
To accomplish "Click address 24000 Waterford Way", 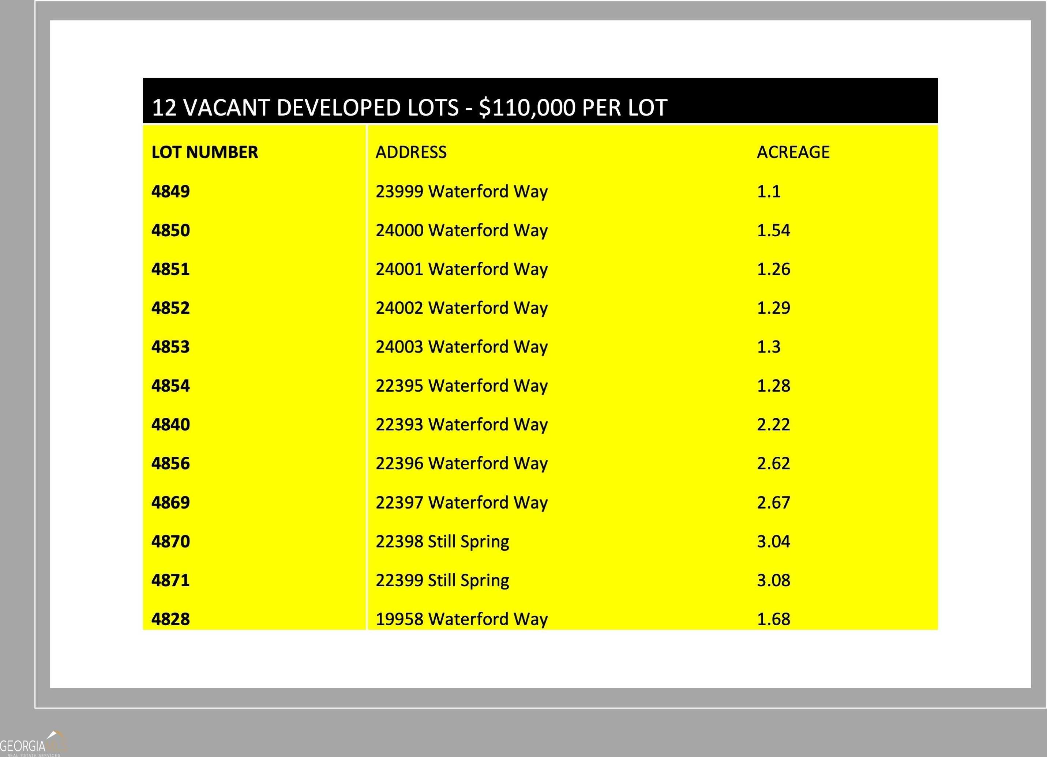I will pyautogui.click(x=461, y=231).
